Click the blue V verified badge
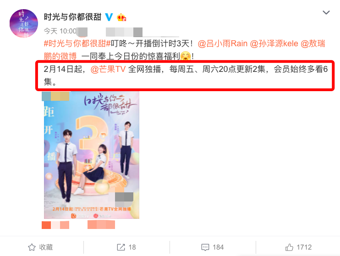This screenshot has height=256, width=340. tap(109, 17)
